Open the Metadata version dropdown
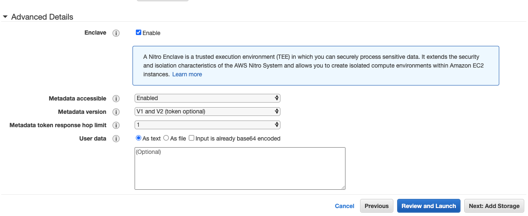 (x=207, y=112)
